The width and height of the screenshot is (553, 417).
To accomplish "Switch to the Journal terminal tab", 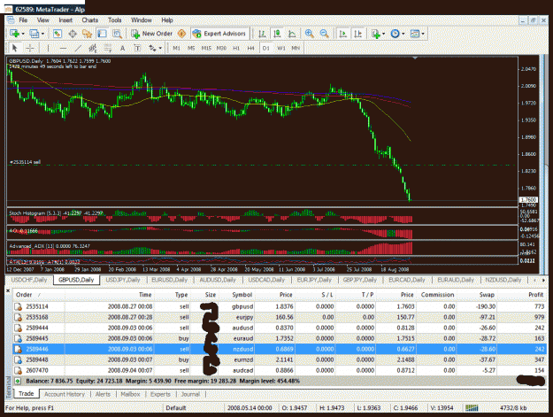I will coord(190,394).
